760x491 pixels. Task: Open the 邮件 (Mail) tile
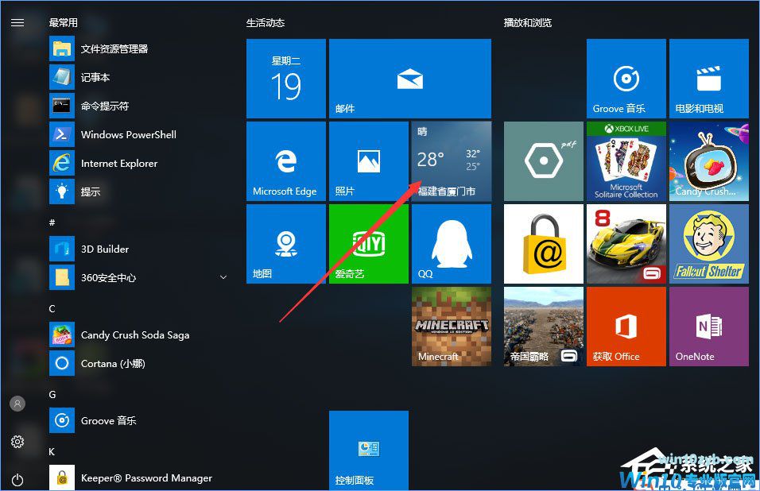coord(409,77)
